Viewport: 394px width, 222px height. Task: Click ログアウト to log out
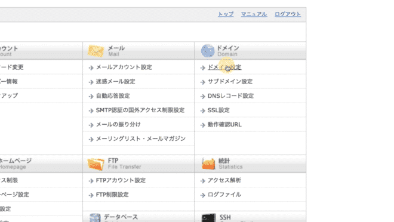[288, 14]
